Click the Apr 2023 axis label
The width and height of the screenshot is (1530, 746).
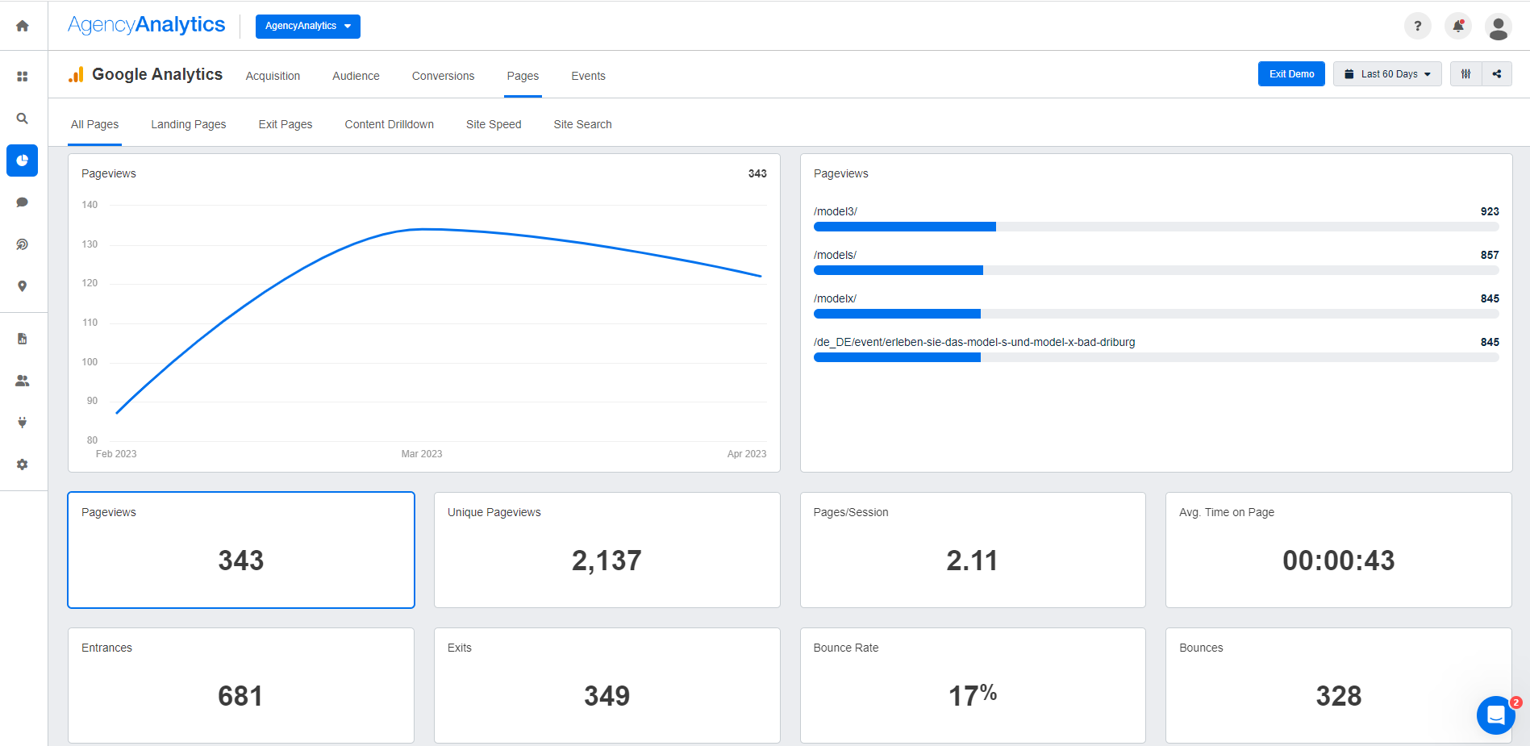pos(747,454)
